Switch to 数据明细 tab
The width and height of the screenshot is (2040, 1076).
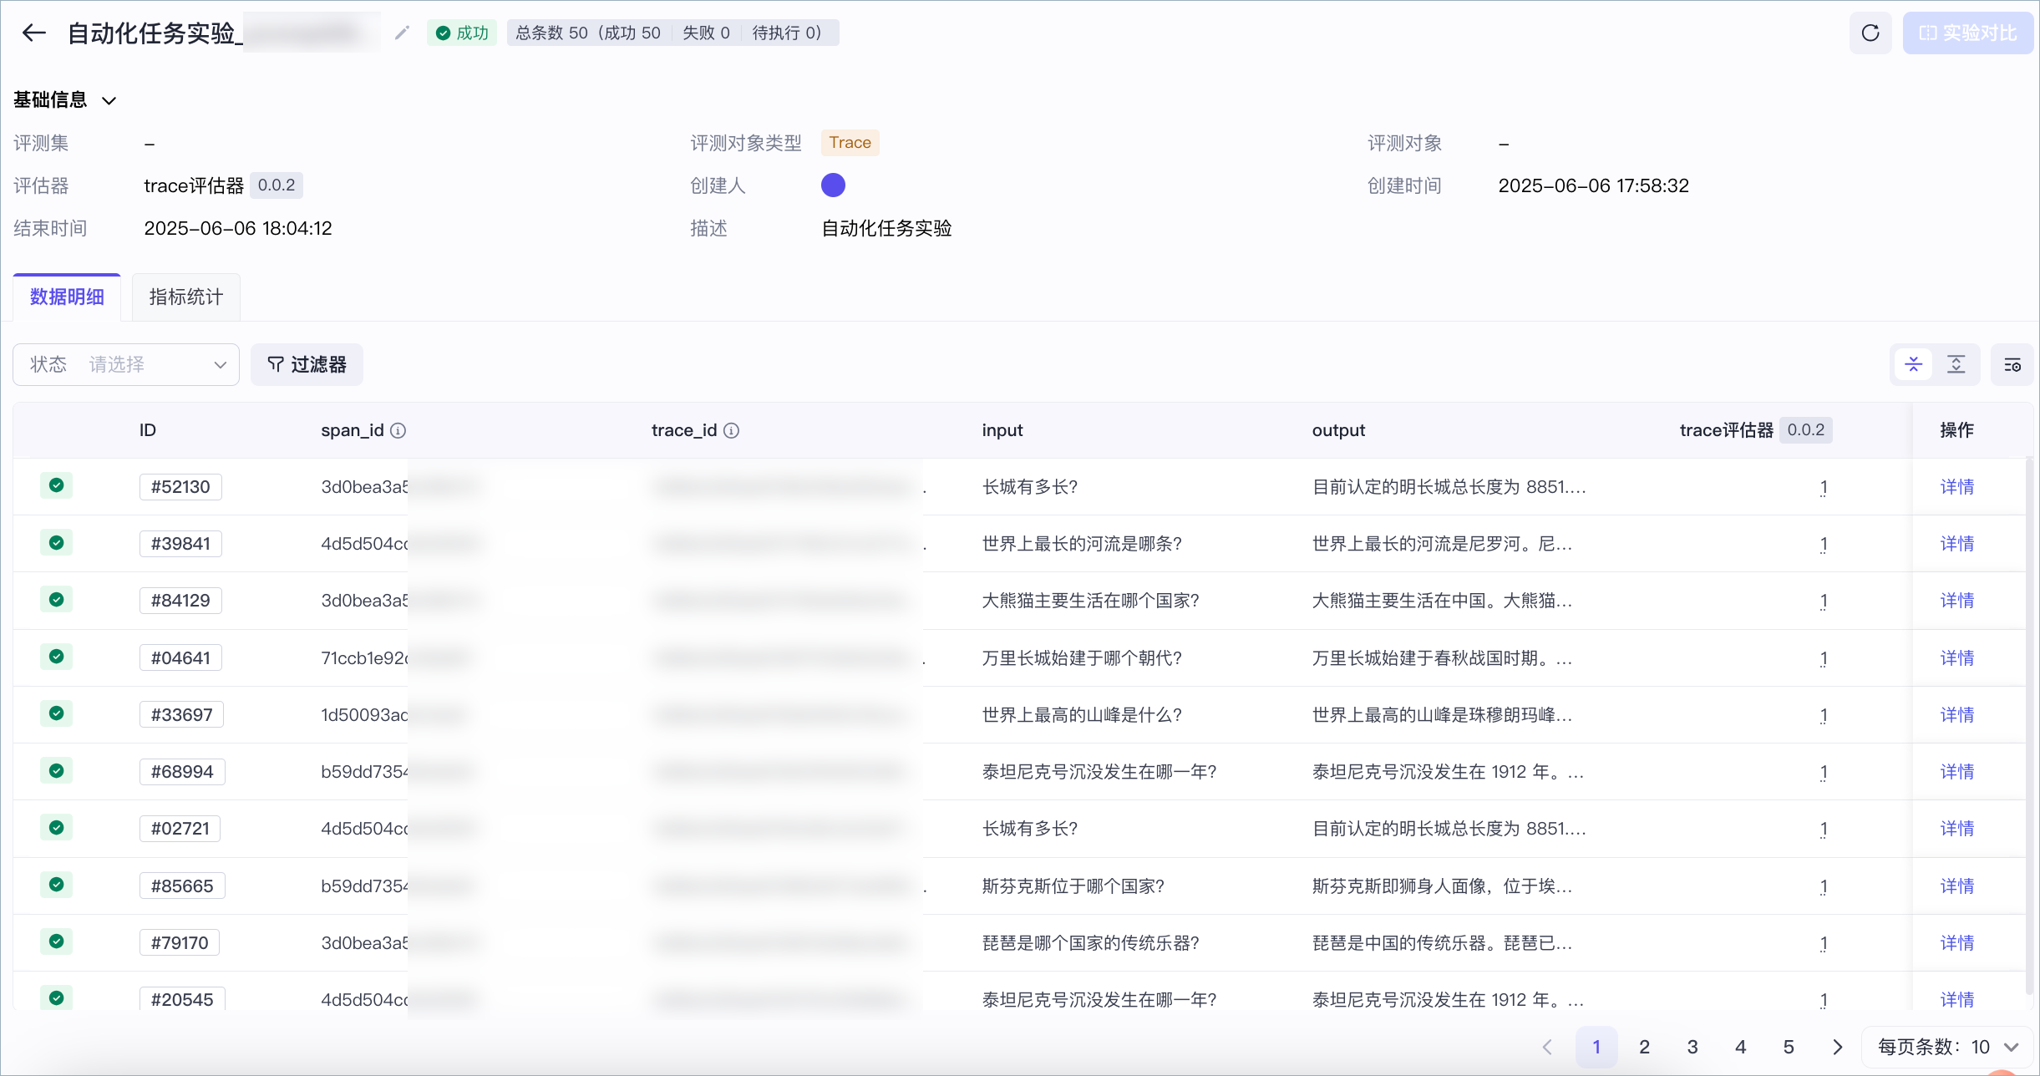pos(67,297)
